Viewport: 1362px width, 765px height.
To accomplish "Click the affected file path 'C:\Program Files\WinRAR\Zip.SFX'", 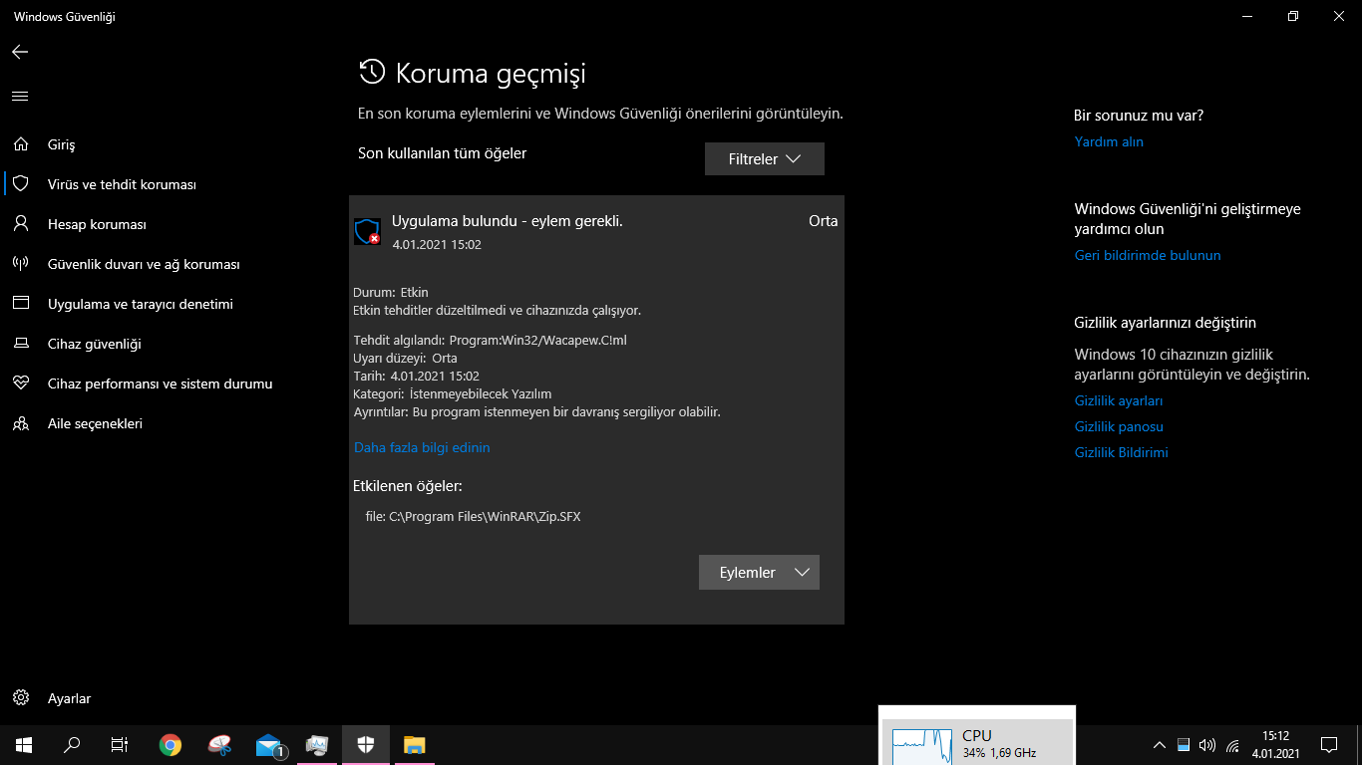I will tap(485, 517).
